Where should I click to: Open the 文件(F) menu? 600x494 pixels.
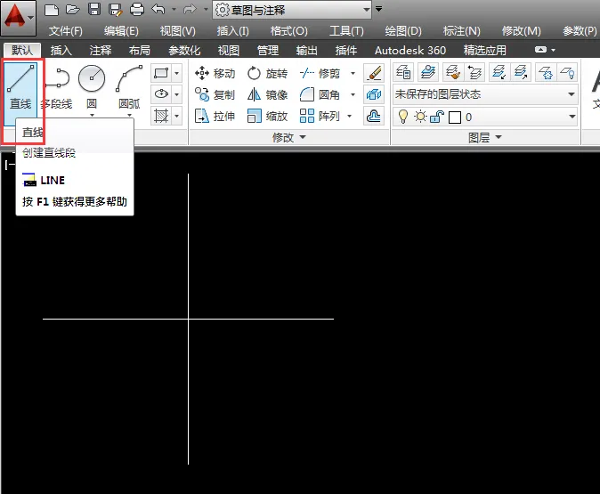click(x=66, y=30)
